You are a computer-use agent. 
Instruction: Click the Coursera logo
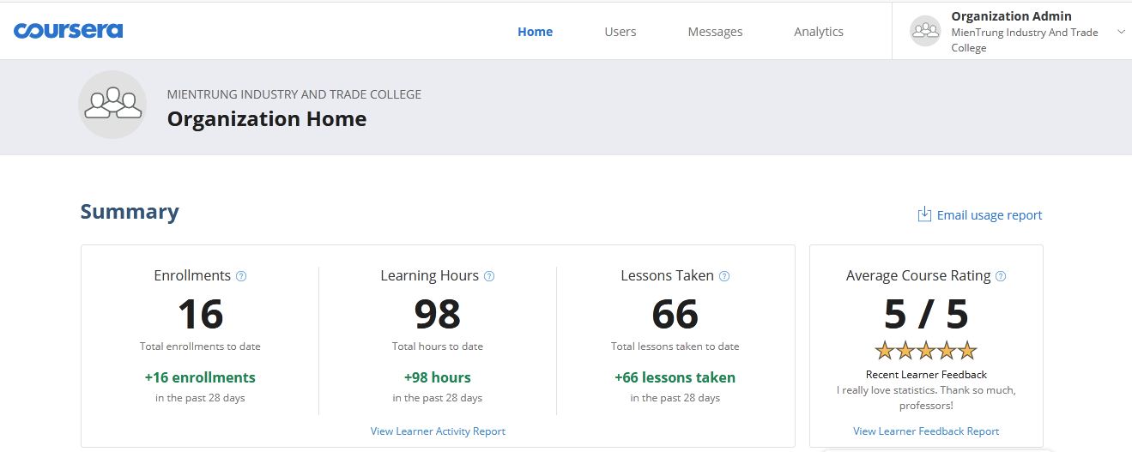[x=68, y=31]
